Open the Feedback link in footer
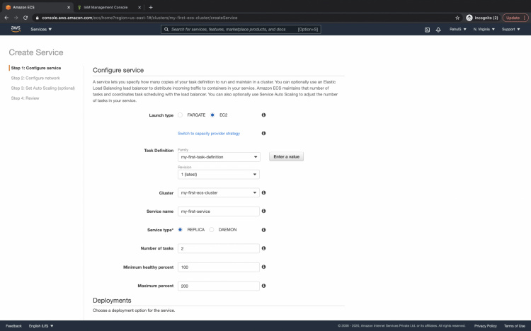 (x=13, y=326)
